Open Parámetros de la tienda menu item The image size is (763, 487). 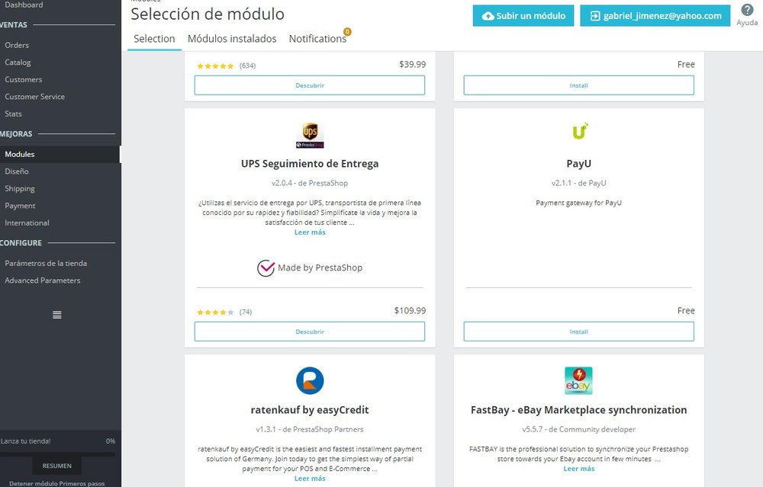[46, 264]
